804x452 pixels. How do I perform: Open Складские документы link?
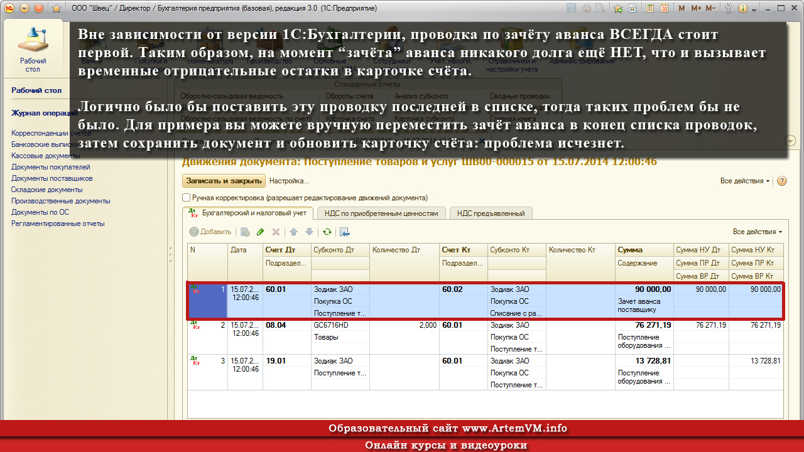(47, 190)
